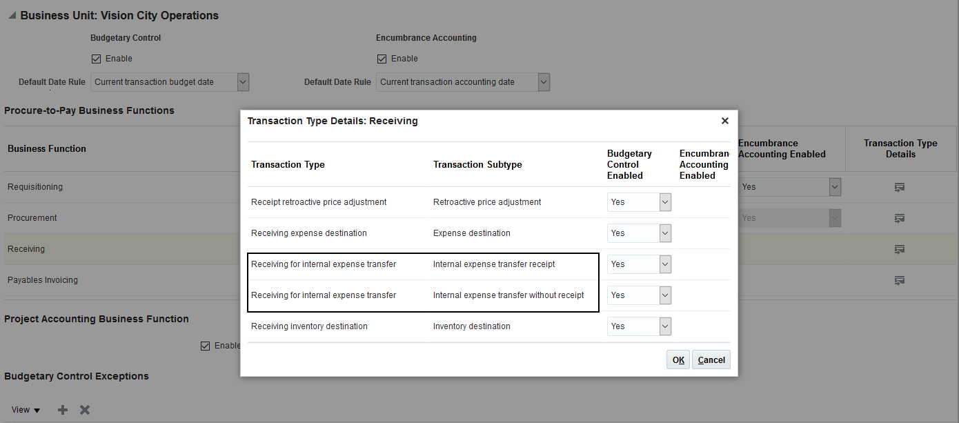The height and width of the screenshot is (423, 959).
Task: Toggle Encumbrance Accounting Enable checkbox
Action: click(x=382, y=59)
